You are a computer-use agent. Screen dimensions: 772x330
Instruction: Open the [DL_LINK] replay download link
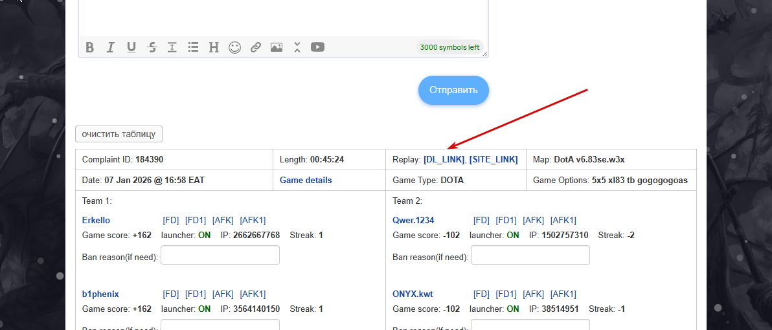tap(444, 159)
